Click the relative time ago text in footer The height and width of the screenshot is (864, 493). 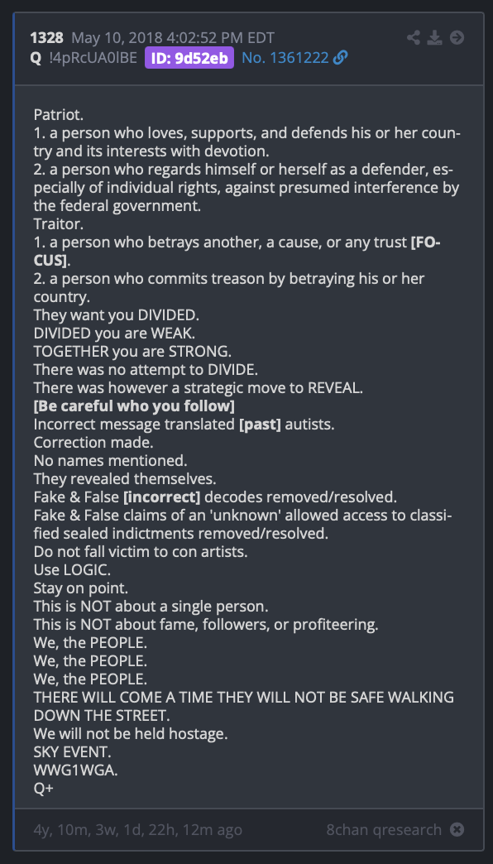click(137, 829)
